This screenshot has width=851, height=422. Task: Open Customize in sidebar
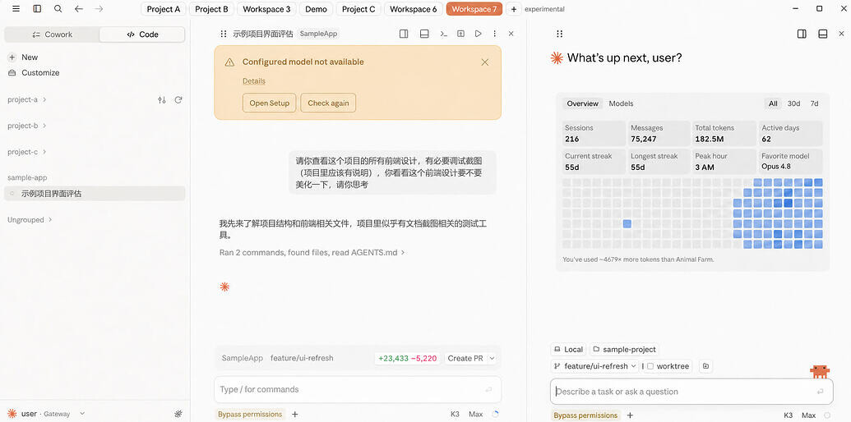click(34, 72)
